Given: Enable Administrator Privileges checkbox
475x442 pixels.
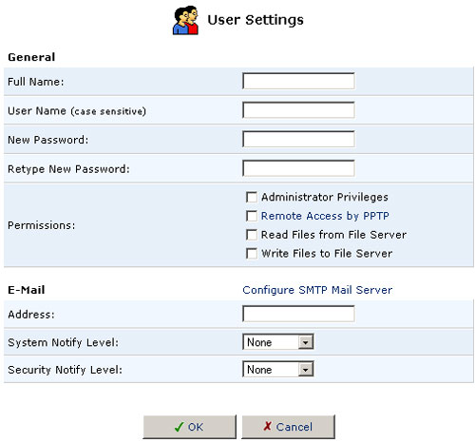Looking at the screenshot, I should tap(252, 197).
